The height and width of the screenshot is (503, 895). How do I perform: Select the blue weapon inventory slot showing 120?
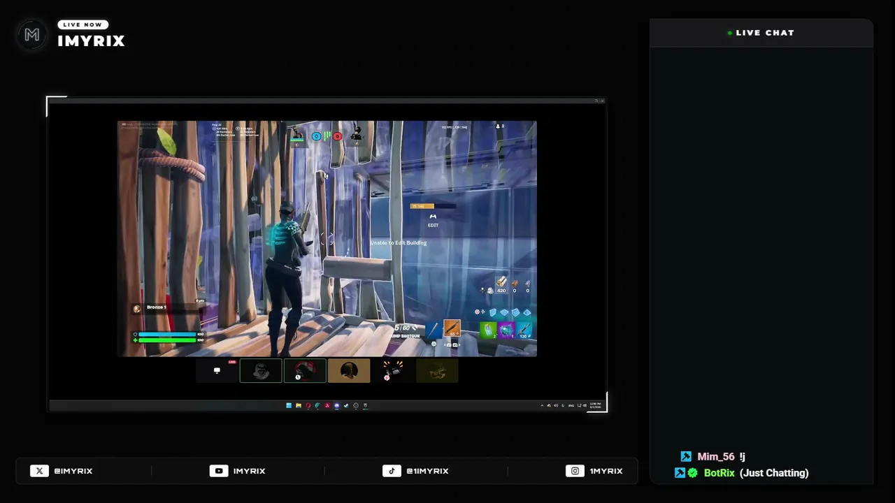[524, 330]
